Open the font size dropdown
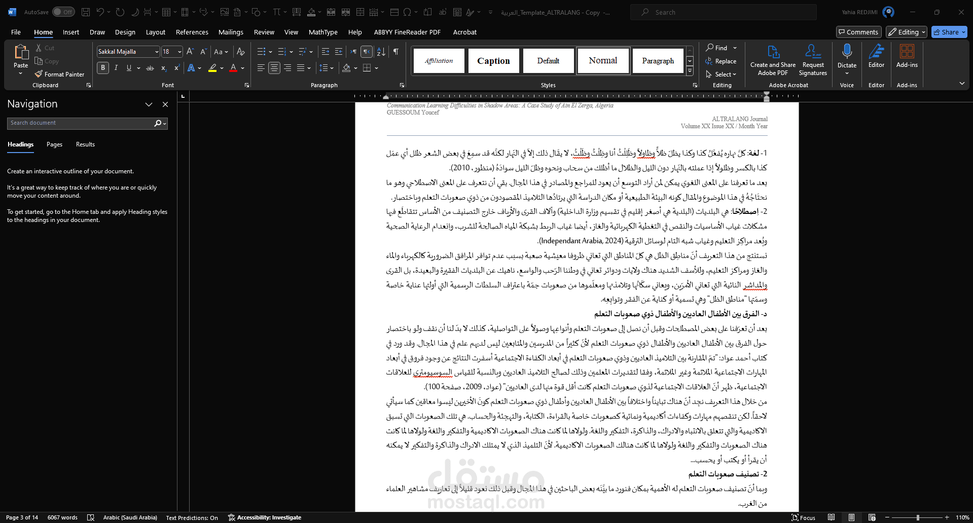 179,52
